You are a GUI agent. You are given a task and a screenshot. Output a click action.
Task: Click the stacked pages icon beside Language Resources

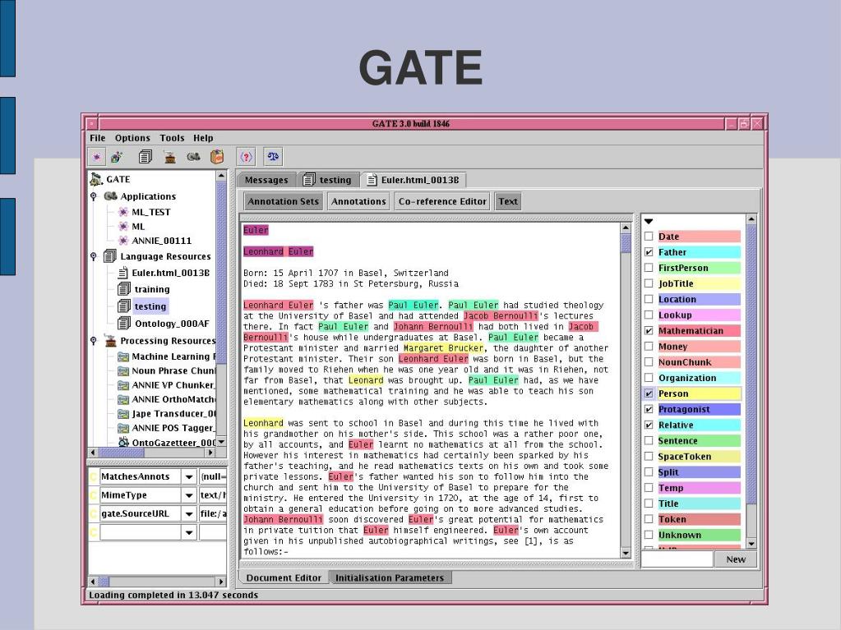click(x=110, y=256)
